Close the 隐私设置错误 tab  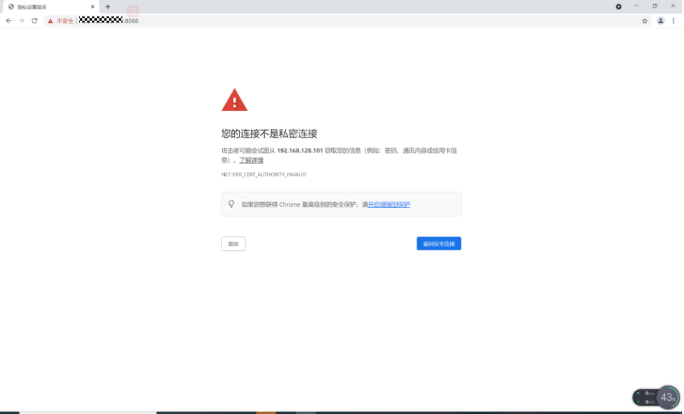[92, 6]
